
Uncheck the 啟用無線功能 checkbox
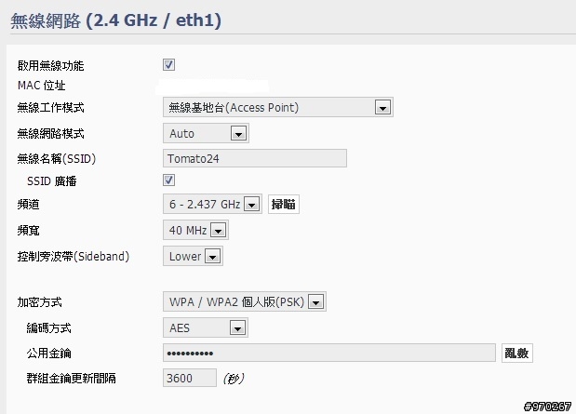coord(168,64)
